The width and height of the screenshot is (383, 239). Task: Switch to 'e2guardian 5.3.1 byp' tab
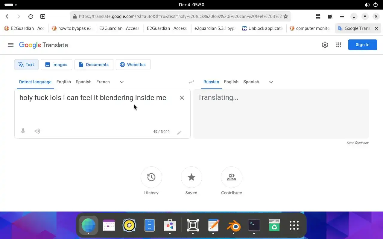215,28
